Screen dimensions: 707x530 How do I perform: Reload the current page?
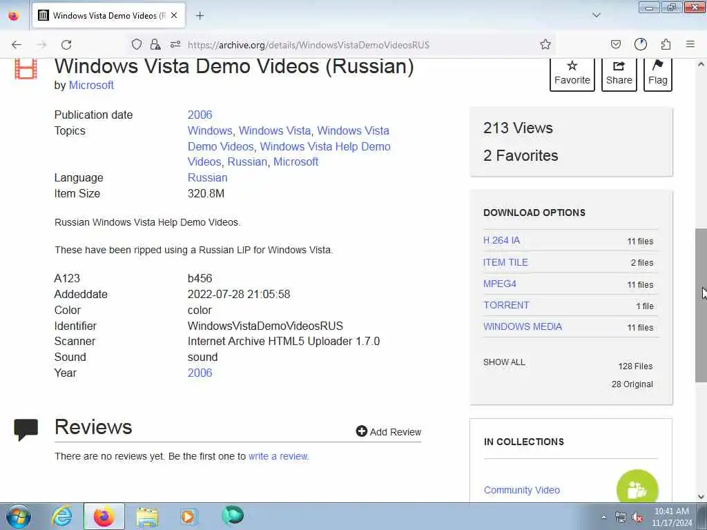(x=66, y=44)
